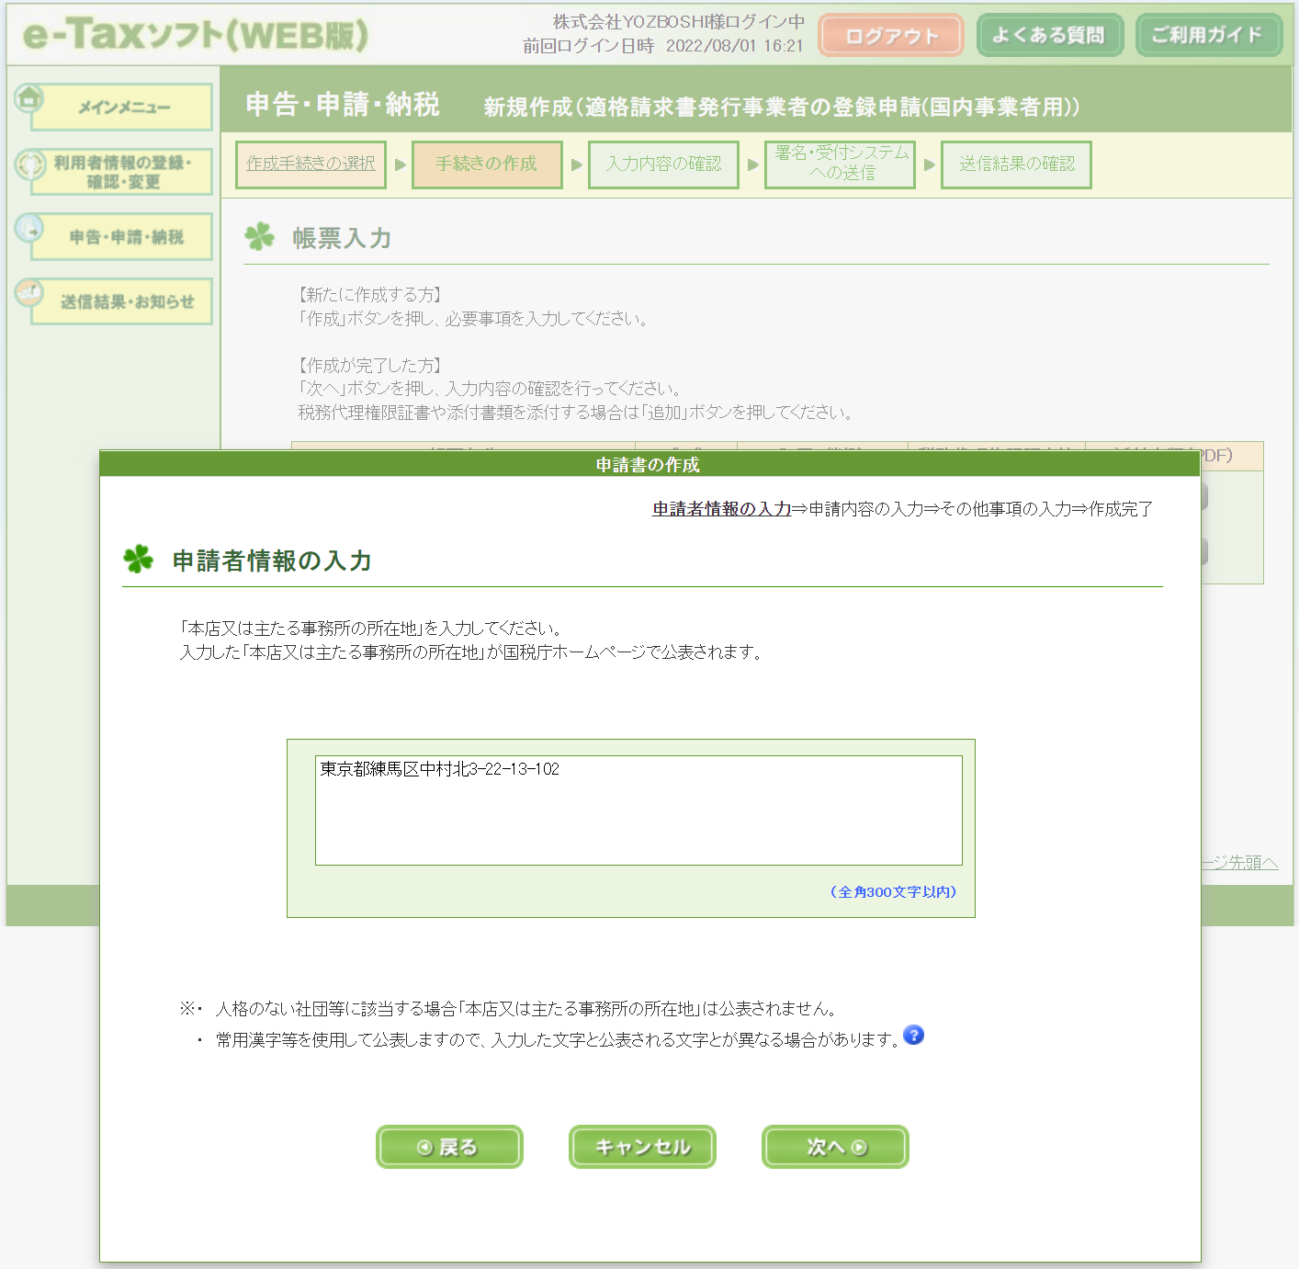Select the 手続きの作成 step

pyautogui.click(x=487, y=164)
